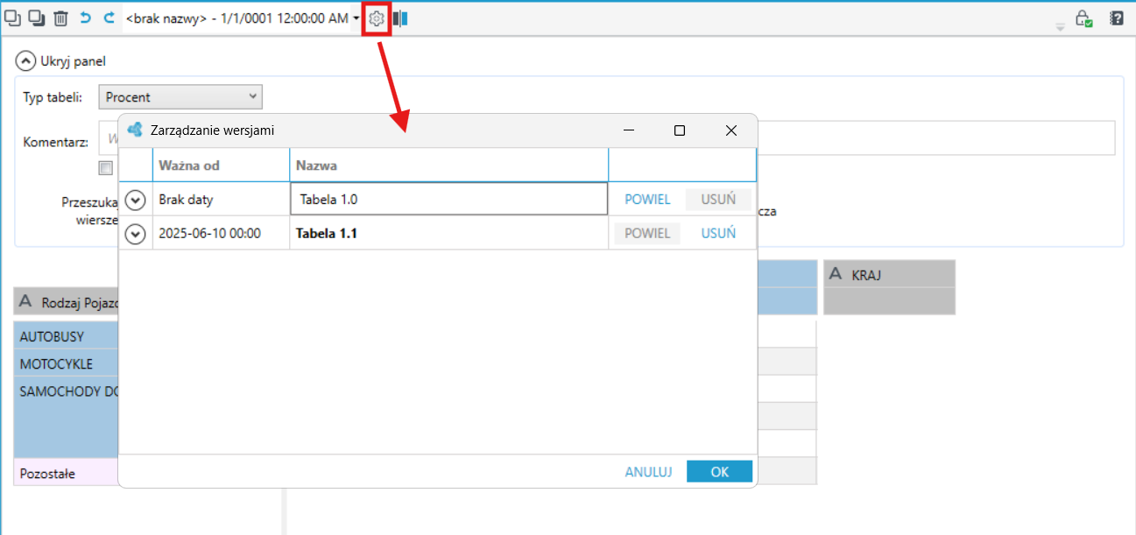Click the KRAJ column header
This screenshot has width=1136, height=535.
coord(889,275)
